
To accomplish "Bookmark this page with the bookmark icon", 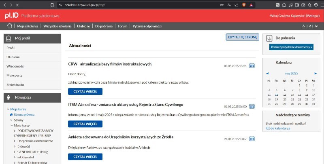I will tap(52, 5).
